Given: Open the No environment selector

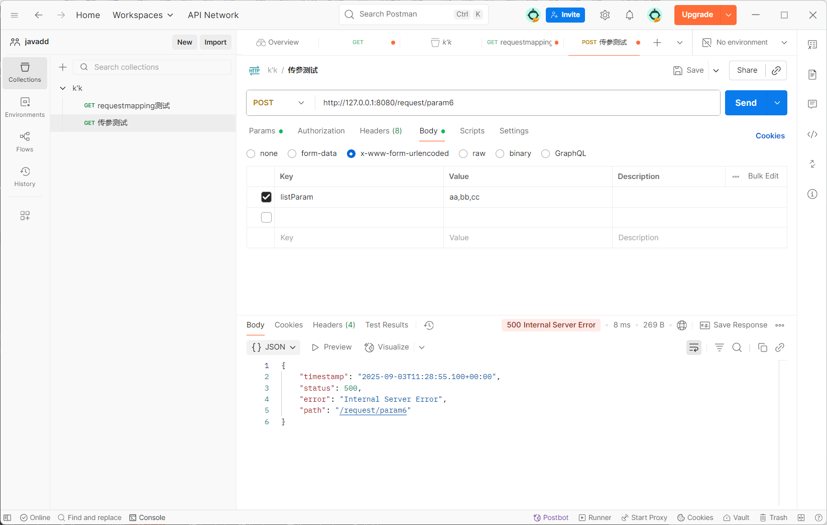Looking at the screenshot, I should click(745, 43).
